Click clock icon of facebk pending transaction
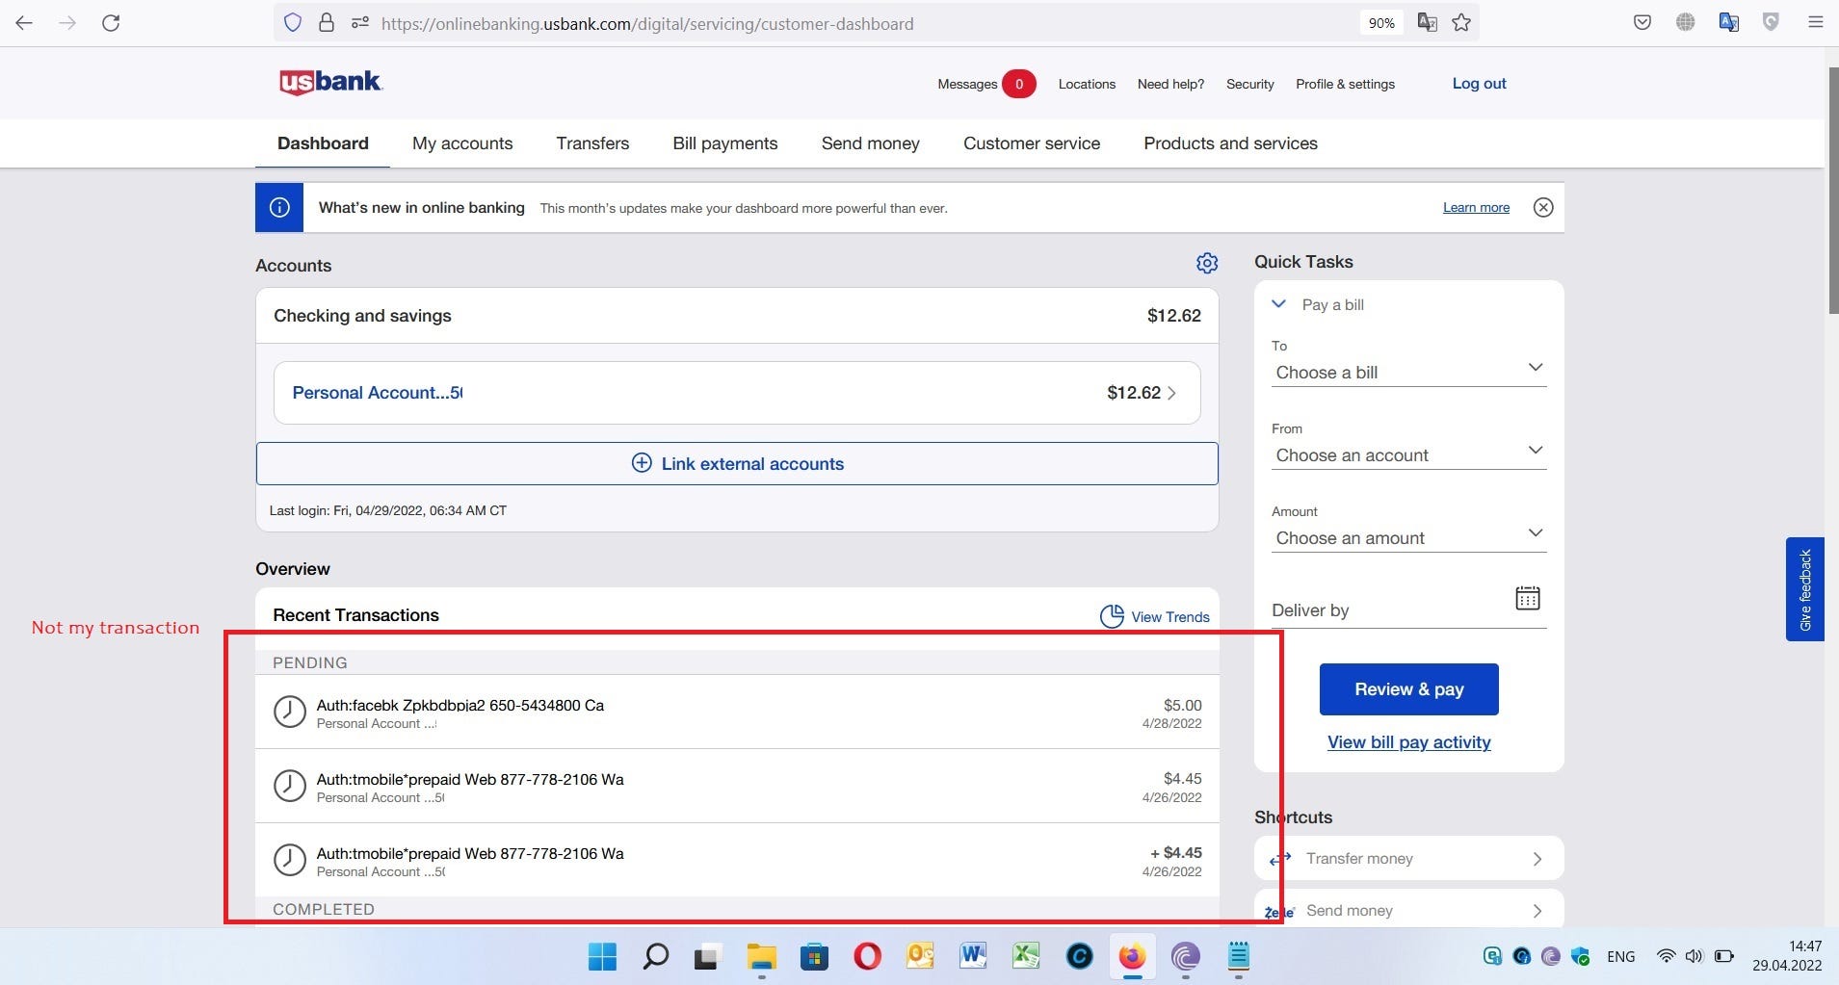This screenshot has width=1839, height=985. (x=290, y=712)
